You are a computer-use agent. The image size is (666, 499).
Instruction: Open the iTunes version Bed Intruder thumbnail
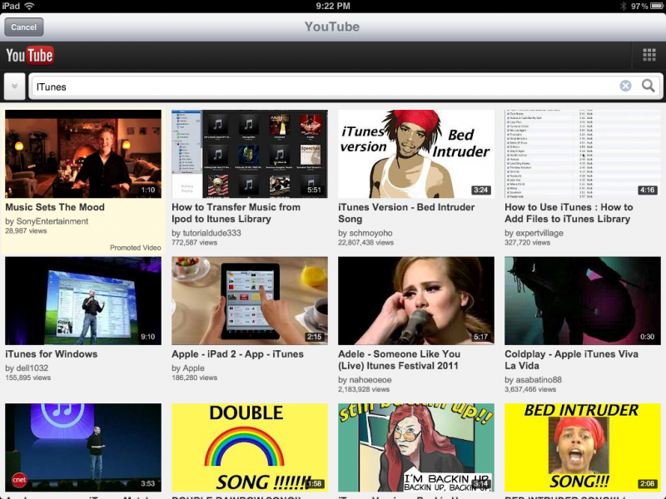pos(416,154)
